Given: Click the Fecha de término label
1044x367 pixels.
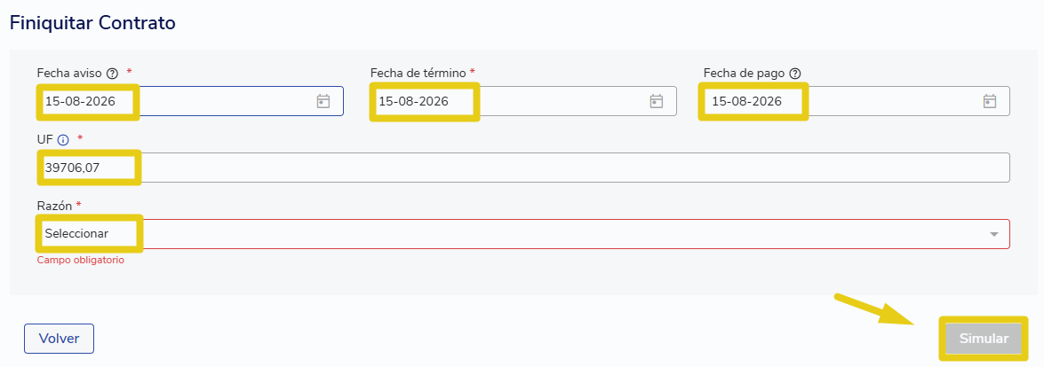Looking at the screenshot, I should coord(418,73).
